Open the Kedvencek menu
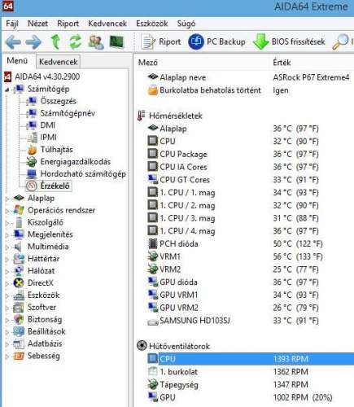Viewport: 354px width, 407px height. [107, 24]
